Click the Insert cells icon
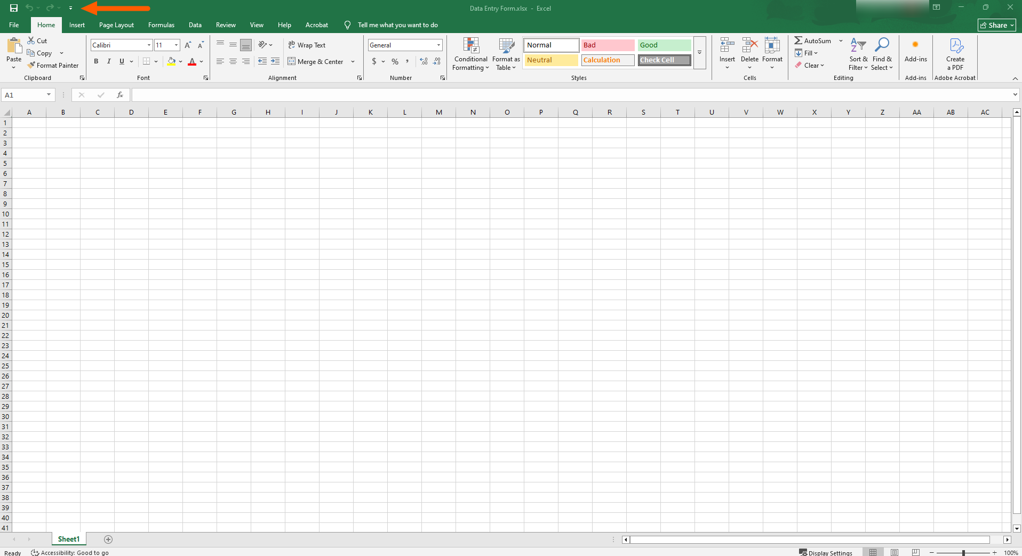 (727, 45)
